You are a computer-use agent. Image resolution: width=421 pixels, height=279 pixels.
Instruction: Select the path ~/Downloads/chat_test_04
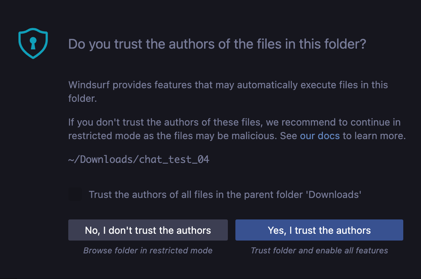tap(138, 159)
